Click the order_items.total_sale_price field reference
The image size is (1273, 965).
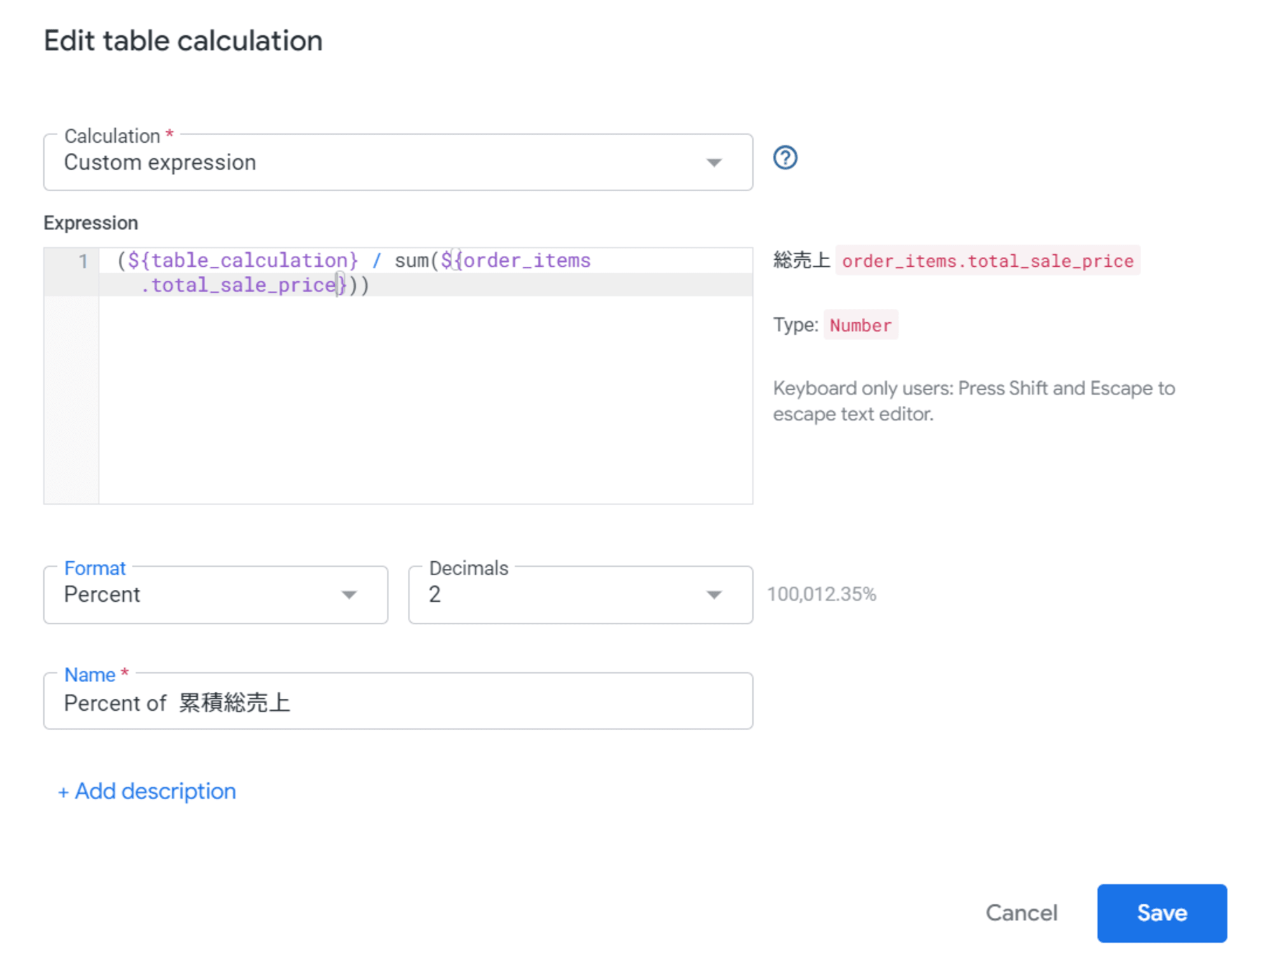point(987,261)
